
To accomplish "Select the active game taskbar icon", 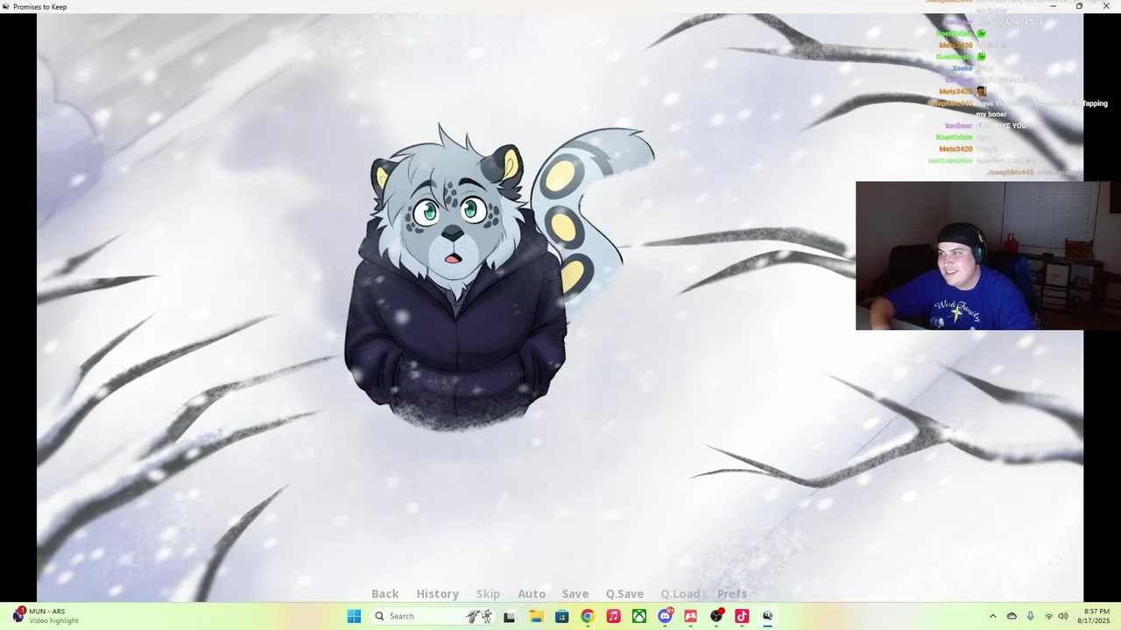I will click(768, 616).
